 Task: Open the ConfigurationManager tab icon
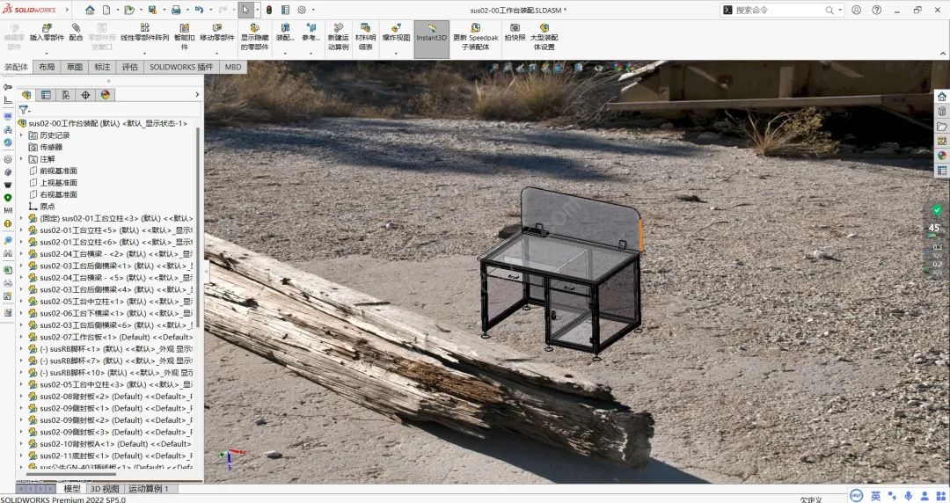65,95
